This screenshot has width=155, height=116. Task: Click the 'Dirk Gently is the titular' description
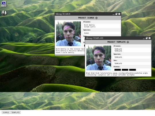pyautogui.click(x=70, y=51)
